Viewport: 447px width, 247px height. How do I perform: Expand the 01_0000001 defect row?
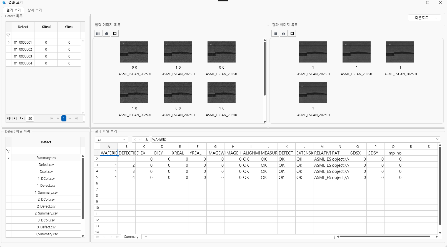coord(9,43)
